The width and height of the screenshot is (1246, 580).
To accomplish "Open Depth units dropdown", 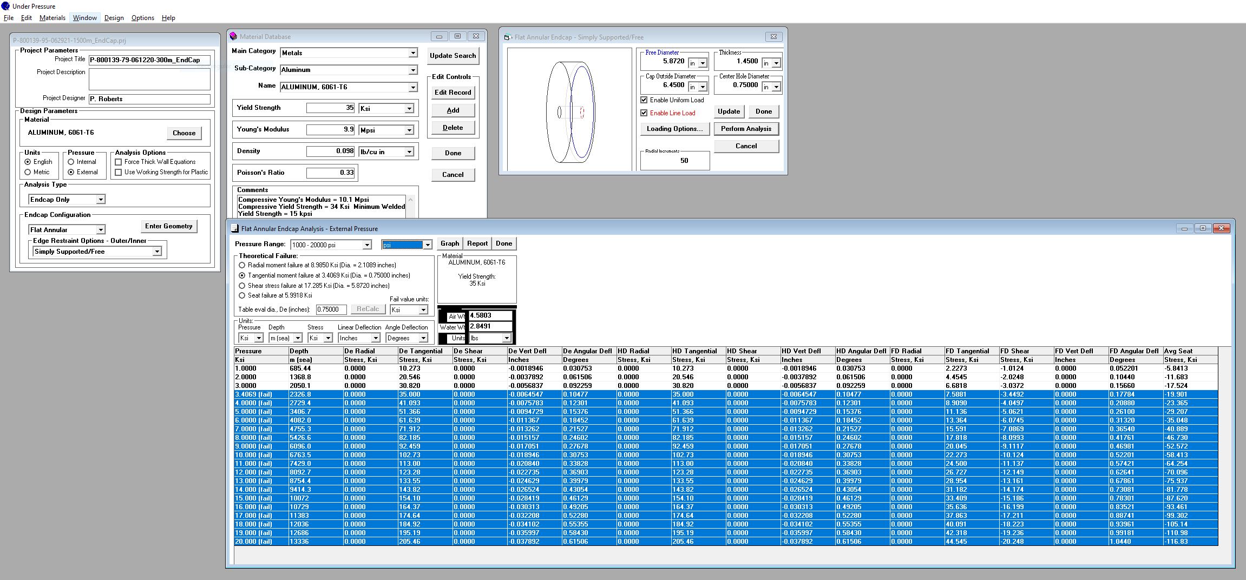I will pyautogui.click(x=298, y=338).
